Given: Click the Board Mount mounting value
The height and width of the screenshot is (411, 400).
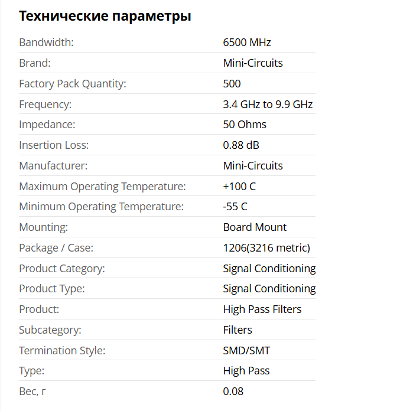Looking at the screenshot, I should click(x=255, y=227).
